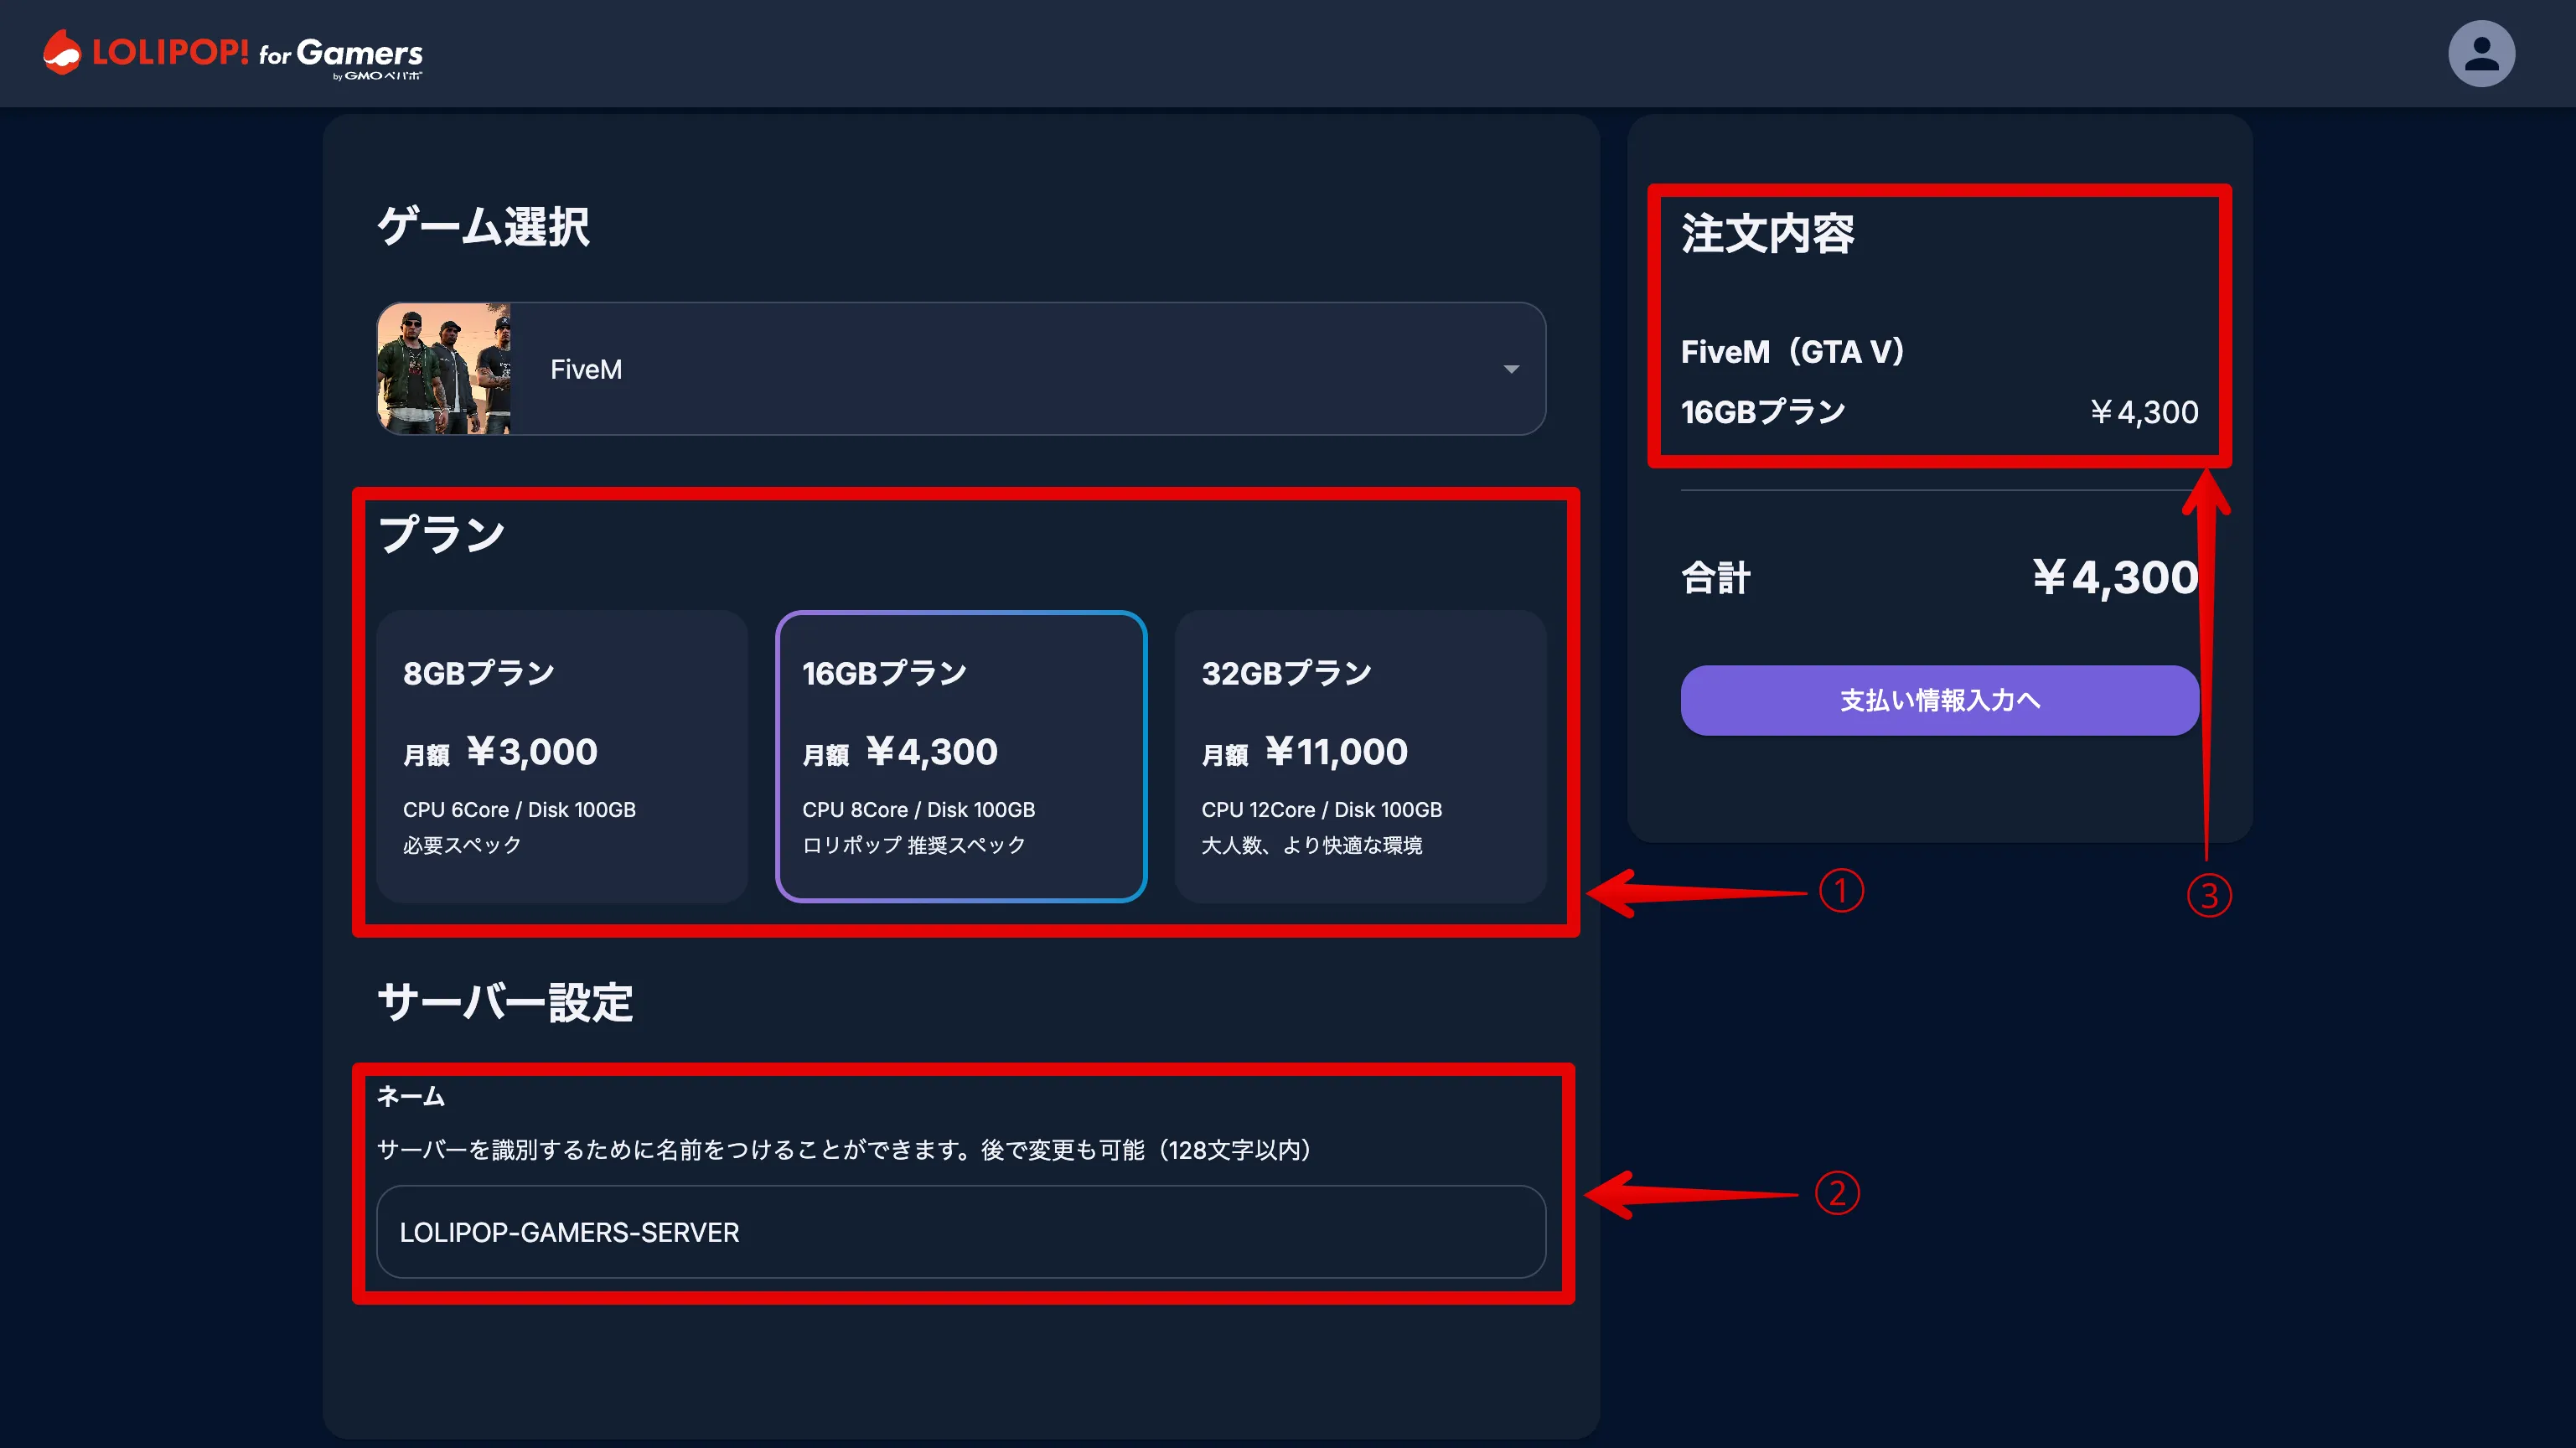Click the server name input field
The width and height of the screenshot is (2576, 1448).
tap(961, 1232)
